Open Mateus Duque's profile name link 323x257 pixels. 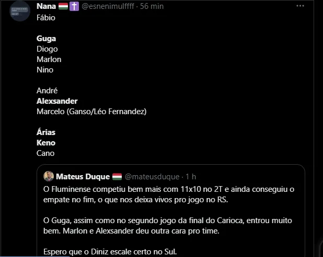pyautogui.click(x=83, y=176)
